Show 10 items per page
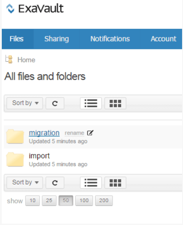This screenshot has width=183, height=225. tap(32, 201)
